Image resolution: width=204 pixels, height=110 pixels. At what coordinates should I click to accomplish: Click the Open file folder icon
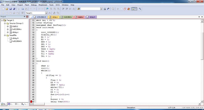click(7, 9)
